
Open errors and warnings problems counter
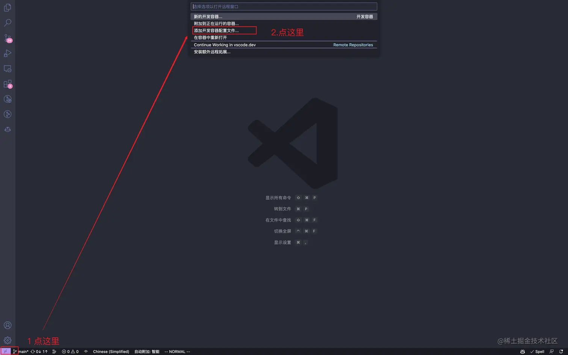(70, 352)
